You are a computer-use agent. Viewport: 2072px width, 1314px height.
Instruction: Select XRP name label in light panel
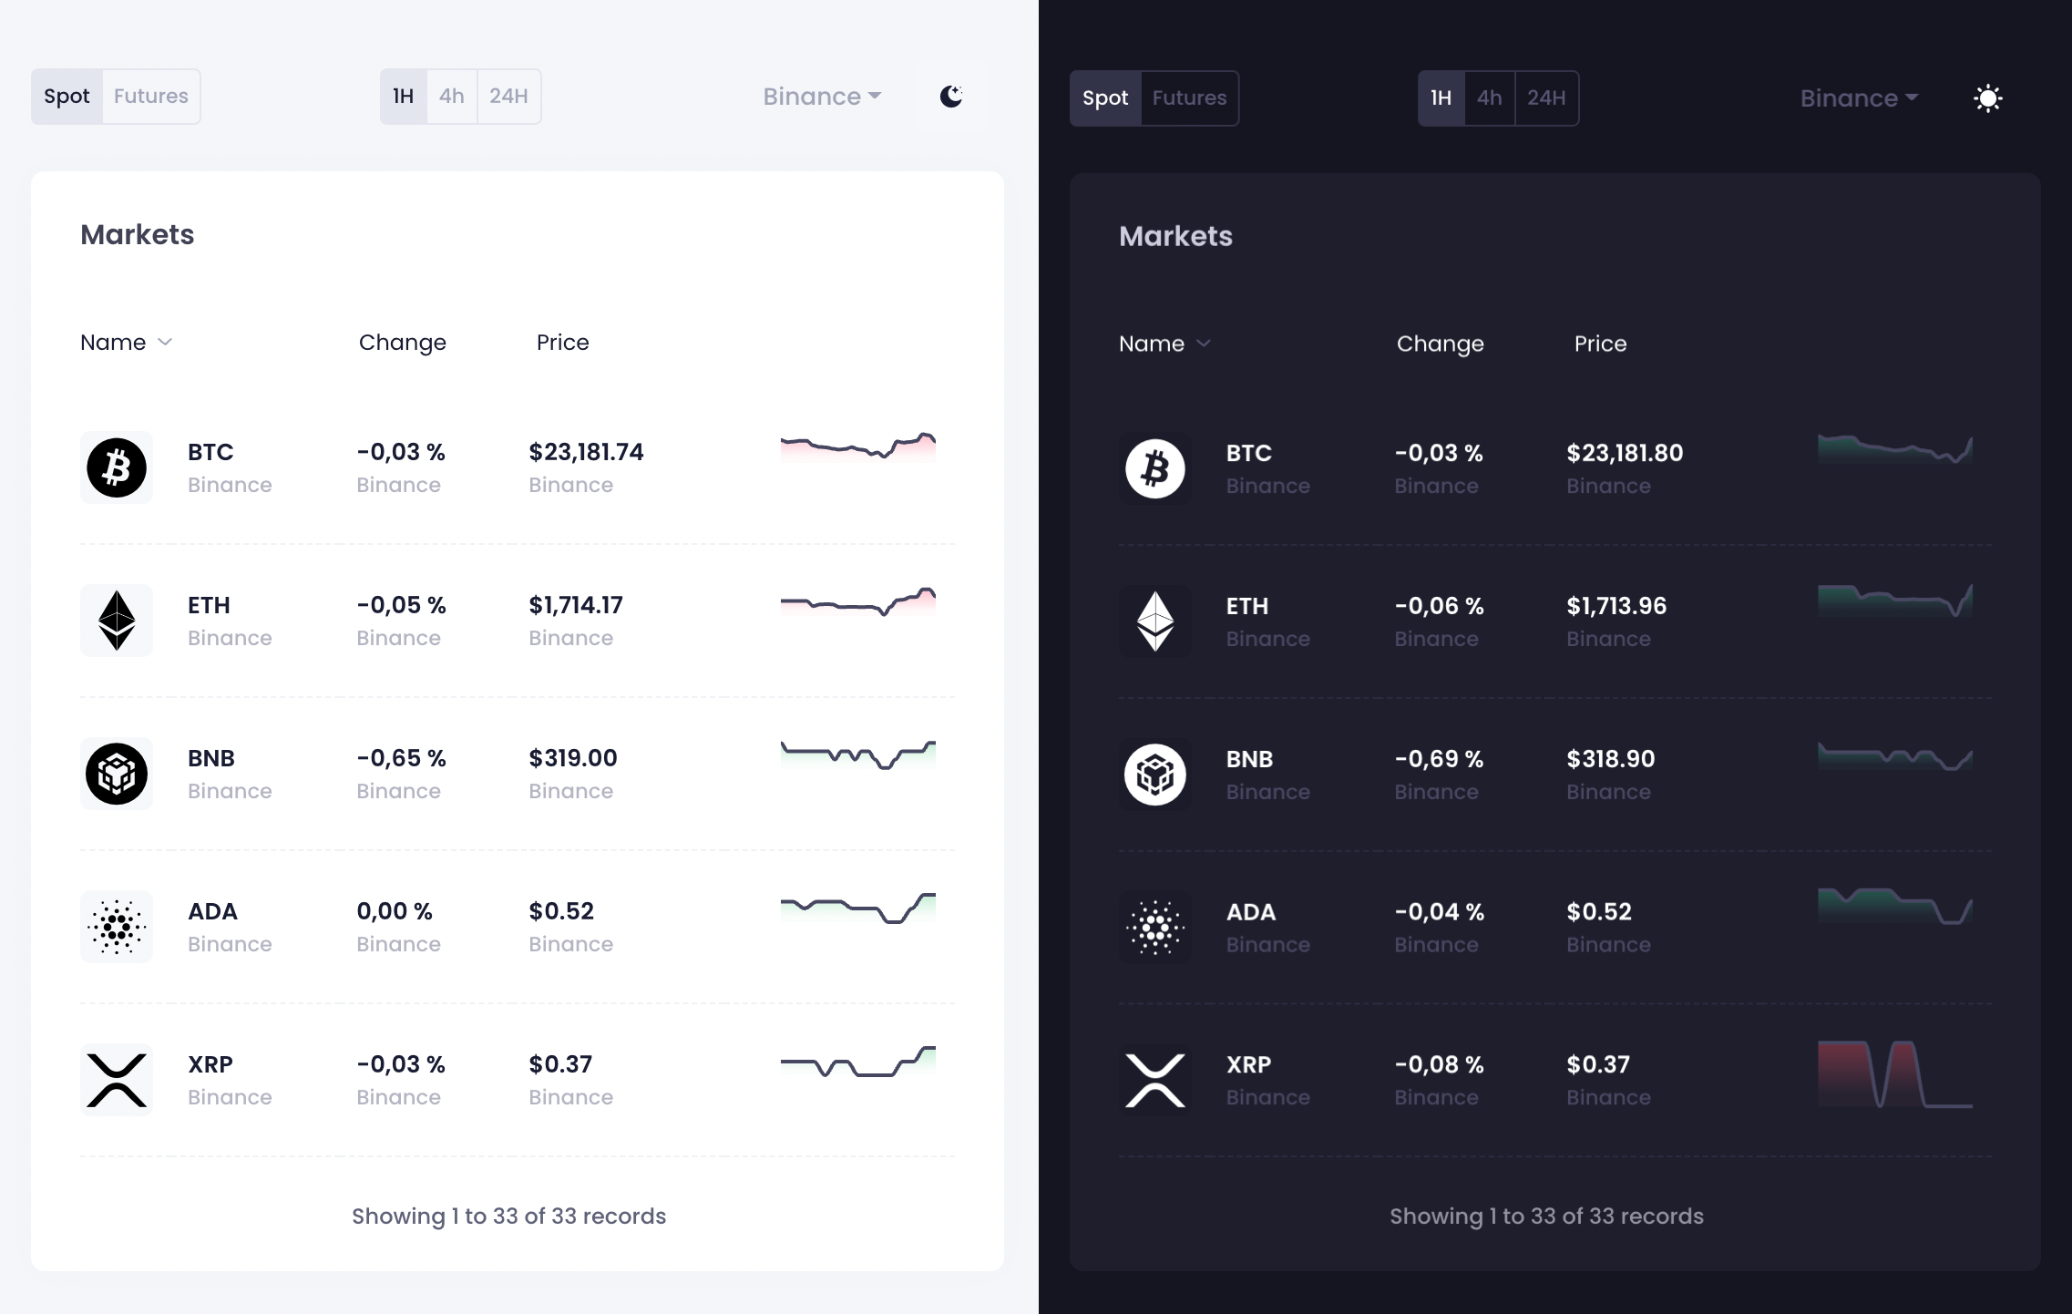pyautogui.click(x=210, y=1064)
